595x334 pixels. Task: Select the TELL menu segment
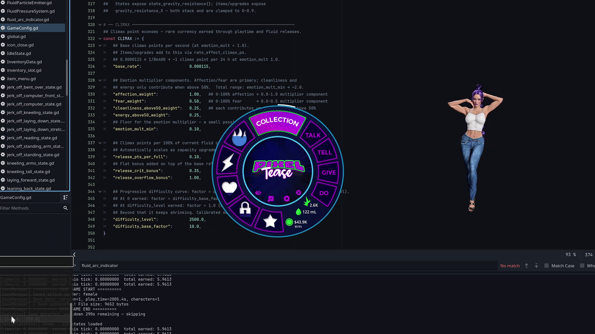pos(324,152)
